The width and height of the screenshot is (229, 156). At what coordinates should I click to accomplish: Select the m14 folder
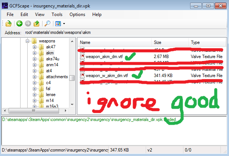click(x=50, y=101)
